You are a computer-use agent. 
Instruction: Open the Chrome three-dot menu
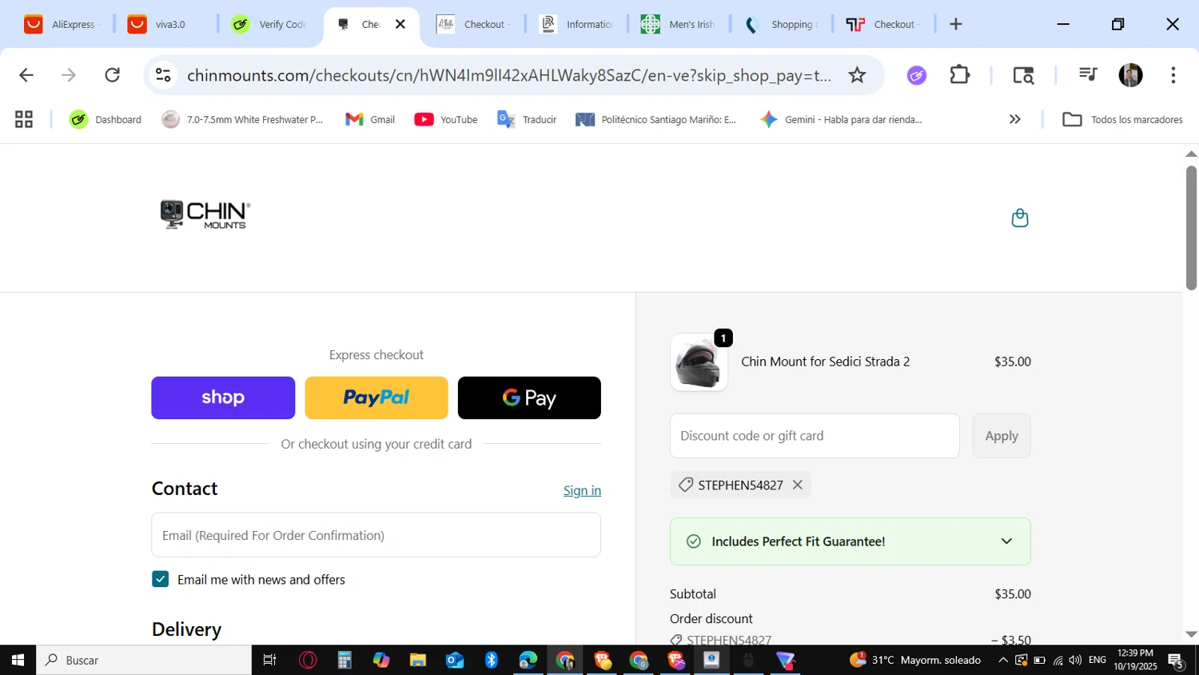pyautogui.click(x=1173, y=75)
